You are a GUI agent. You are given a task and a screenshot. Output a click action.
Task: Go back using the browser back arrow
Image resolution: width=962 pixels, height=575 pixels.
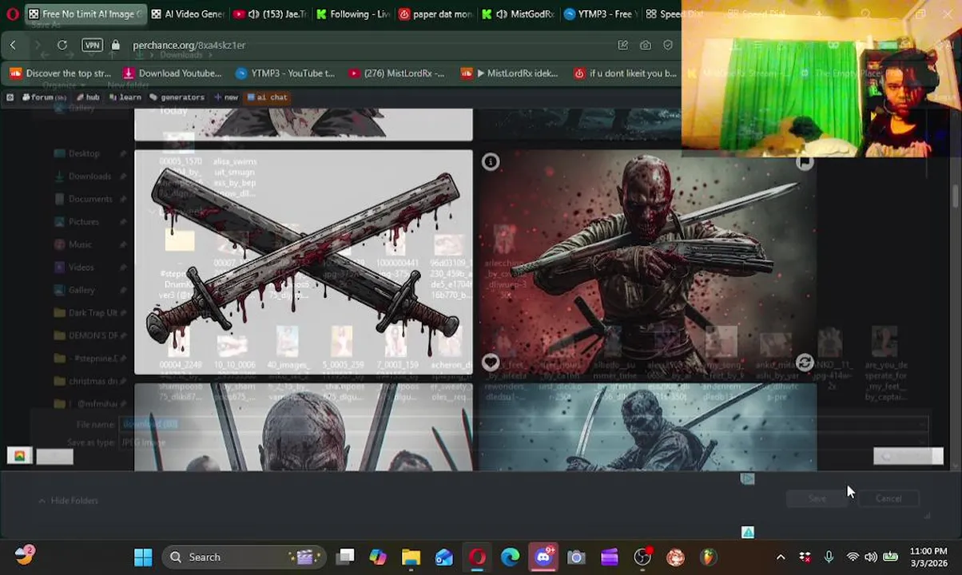point(13,46)
